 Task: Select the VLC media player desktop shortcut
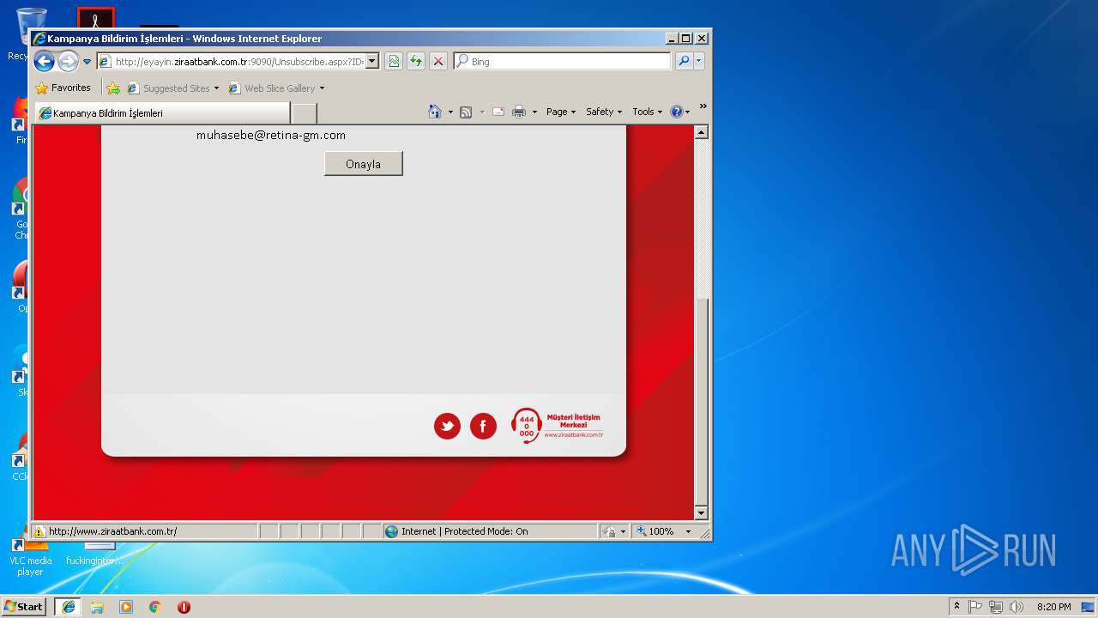click(31, 556)
